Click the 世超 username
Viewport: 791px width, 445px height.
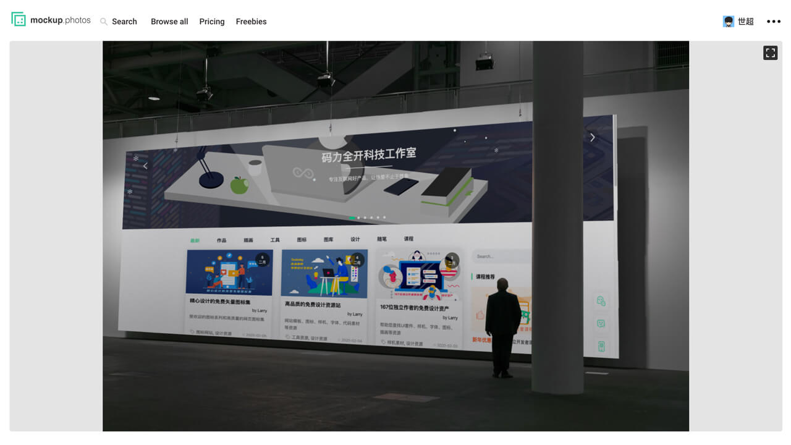pyautogui.click(x=746, y=22)
